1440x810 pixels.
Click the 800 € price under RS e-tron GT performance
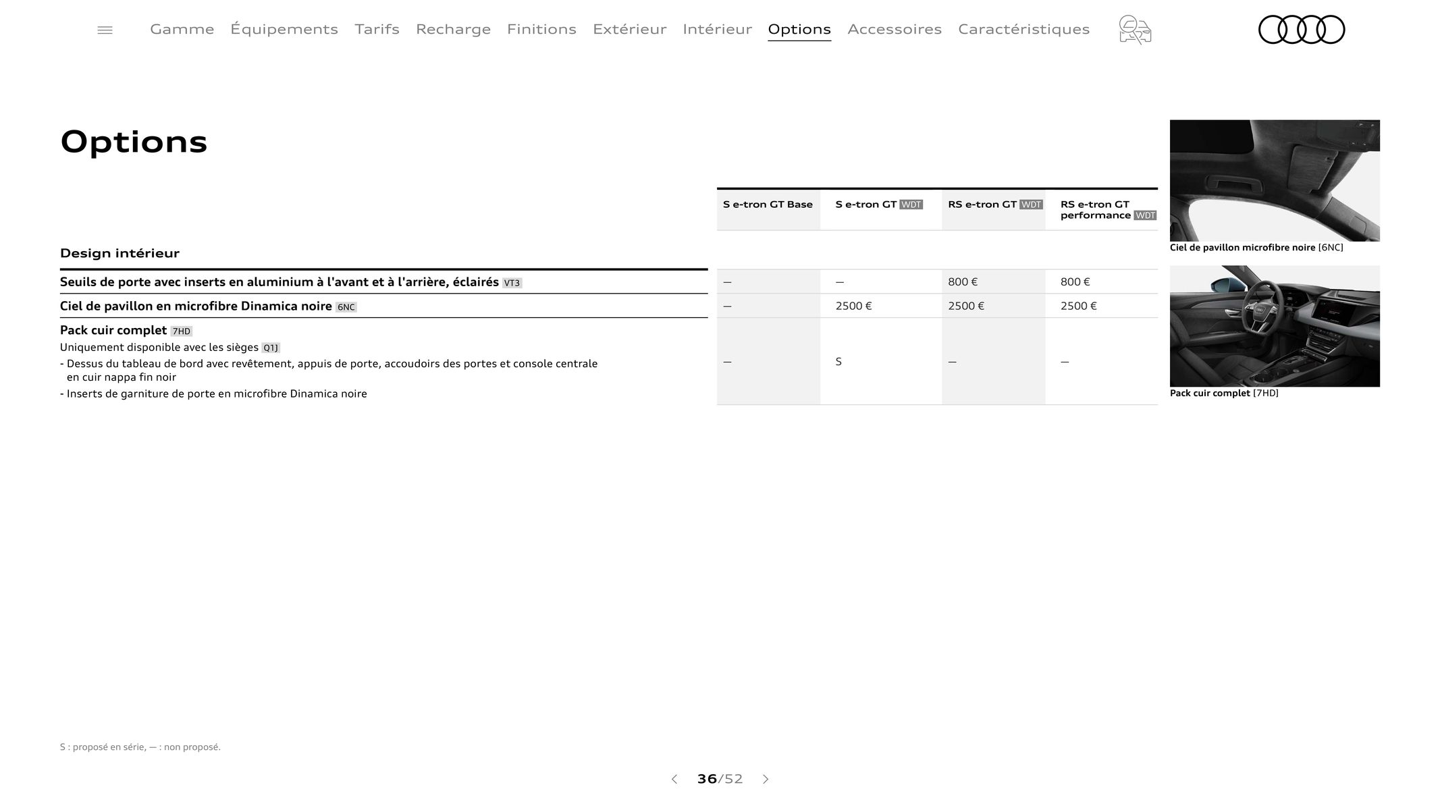[1075, 282]
